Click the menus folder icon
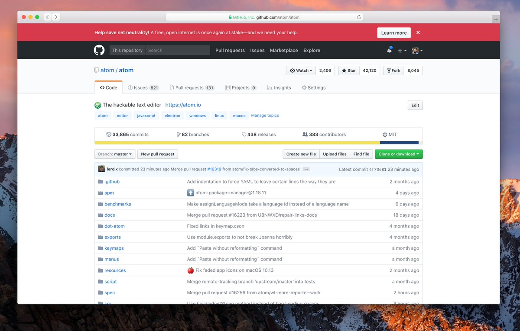 [101, 259]
